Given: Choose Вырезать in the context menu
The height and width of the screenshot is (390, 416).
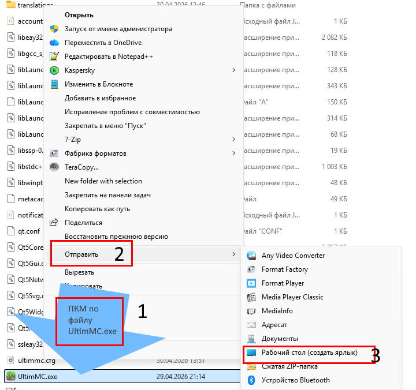Looking at the screenshot, I should pyautogui.click(x=79, y=272).
